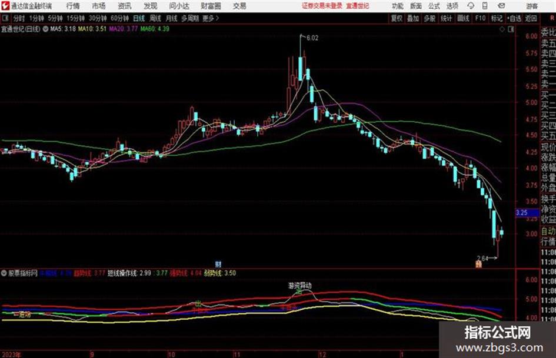The width and height of the screenshot is (556, 358).
Task: Click the diamond icon at chart top-right
Action: tap(502, 29)
